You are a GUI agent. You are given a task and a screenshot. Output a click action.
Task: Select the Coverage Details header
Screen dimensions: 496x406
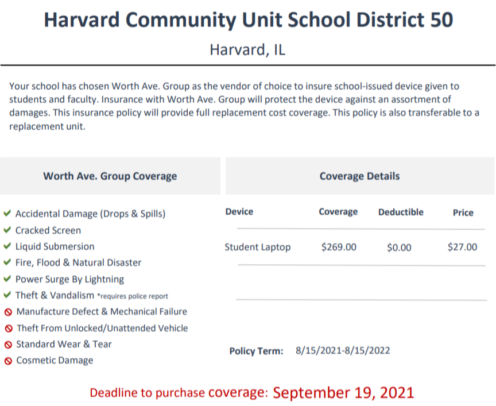360,176
